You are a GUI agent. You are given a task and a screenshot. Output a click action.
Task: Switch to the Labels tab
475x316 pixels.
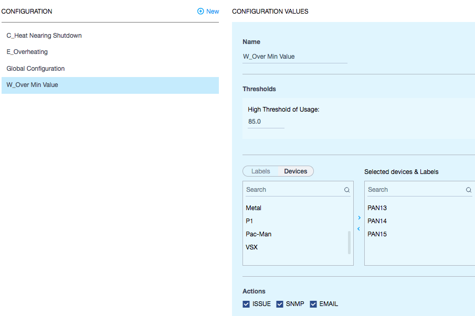coord(261,171)
